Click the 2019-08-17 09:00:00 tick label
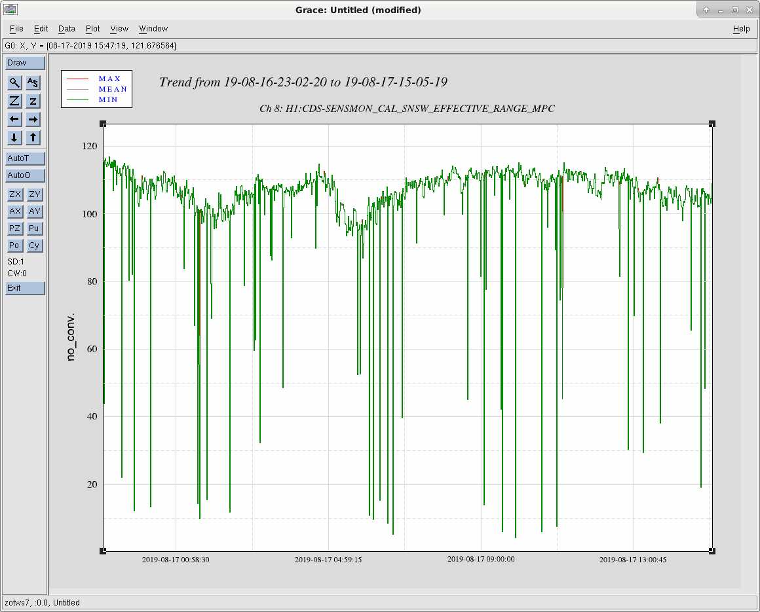760x612 pixels. point(481,559)
